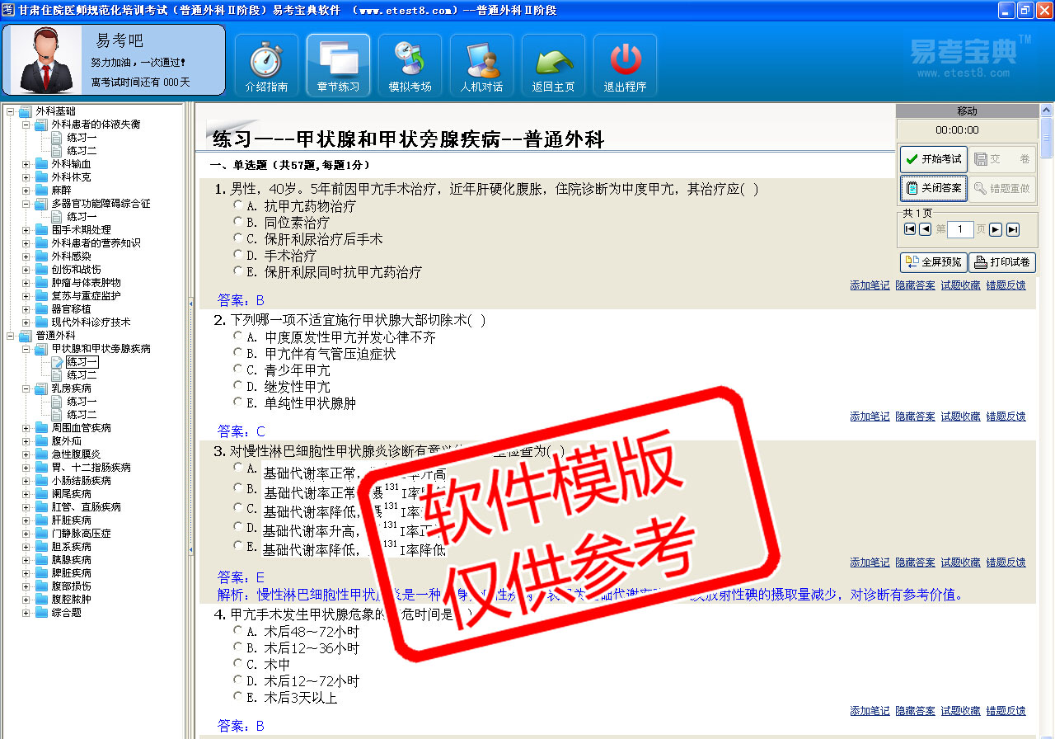This screenshot has width=1055, height=739.
Task: Select the 肝脏疾病 chapter in tree
Action: [72, 520]
